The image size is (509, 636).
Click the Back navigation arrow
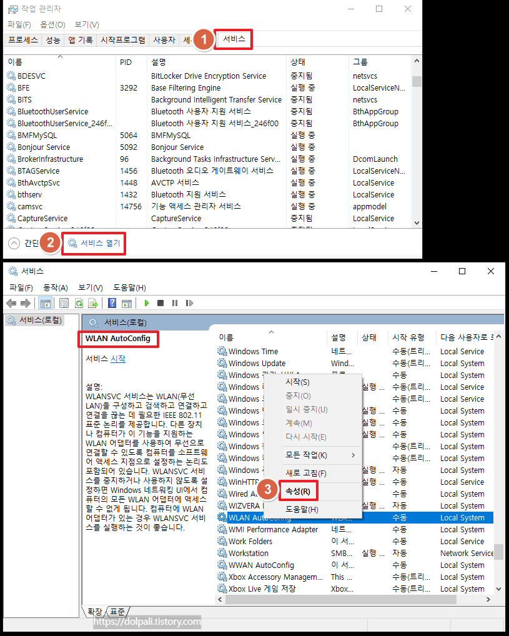(11, 303)
